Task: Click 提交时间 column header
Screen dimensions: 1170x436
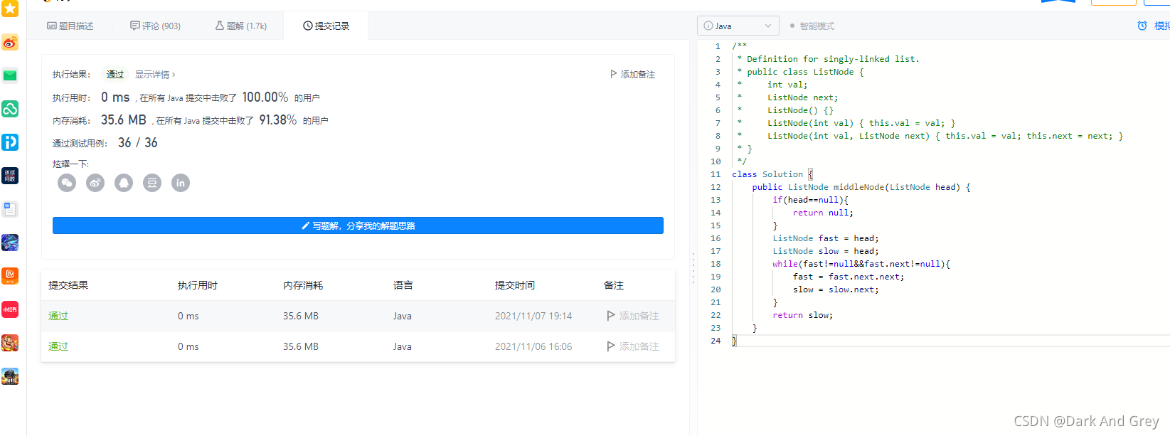Action: click(515, 285)
